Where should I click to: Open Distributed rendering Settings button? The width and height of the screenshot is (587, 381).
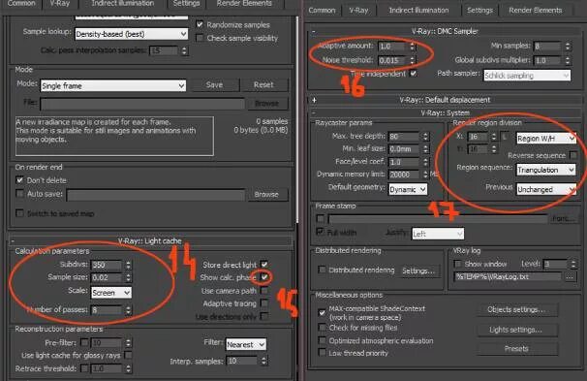(418, 270)
